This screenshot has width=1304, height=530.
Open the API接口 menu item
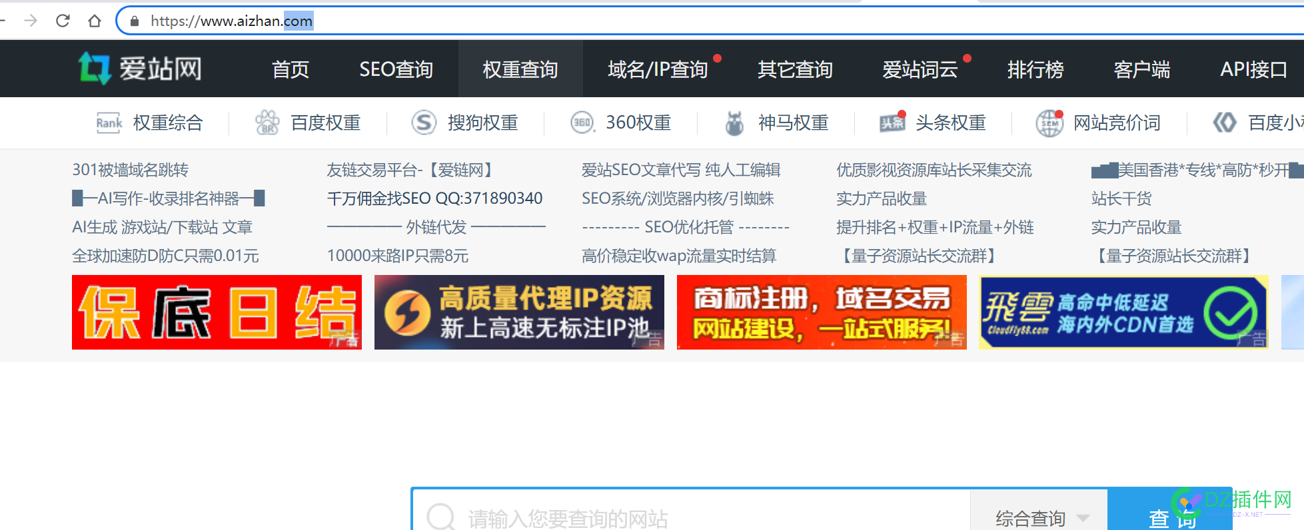[x=1254, y=69]
